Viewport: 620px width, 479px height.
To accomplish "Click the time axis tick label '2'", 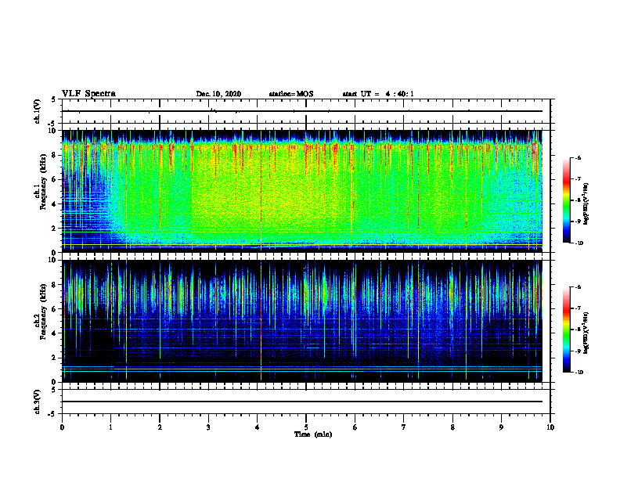I will [x=160, y=427].
